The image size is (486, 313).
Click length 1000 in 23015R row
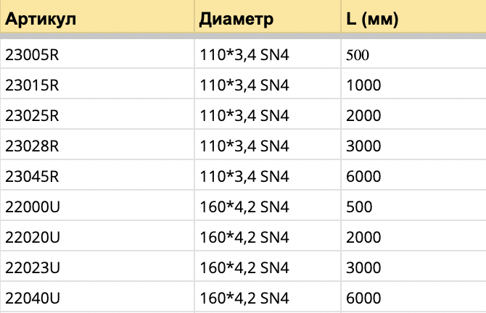click(413, 83)
